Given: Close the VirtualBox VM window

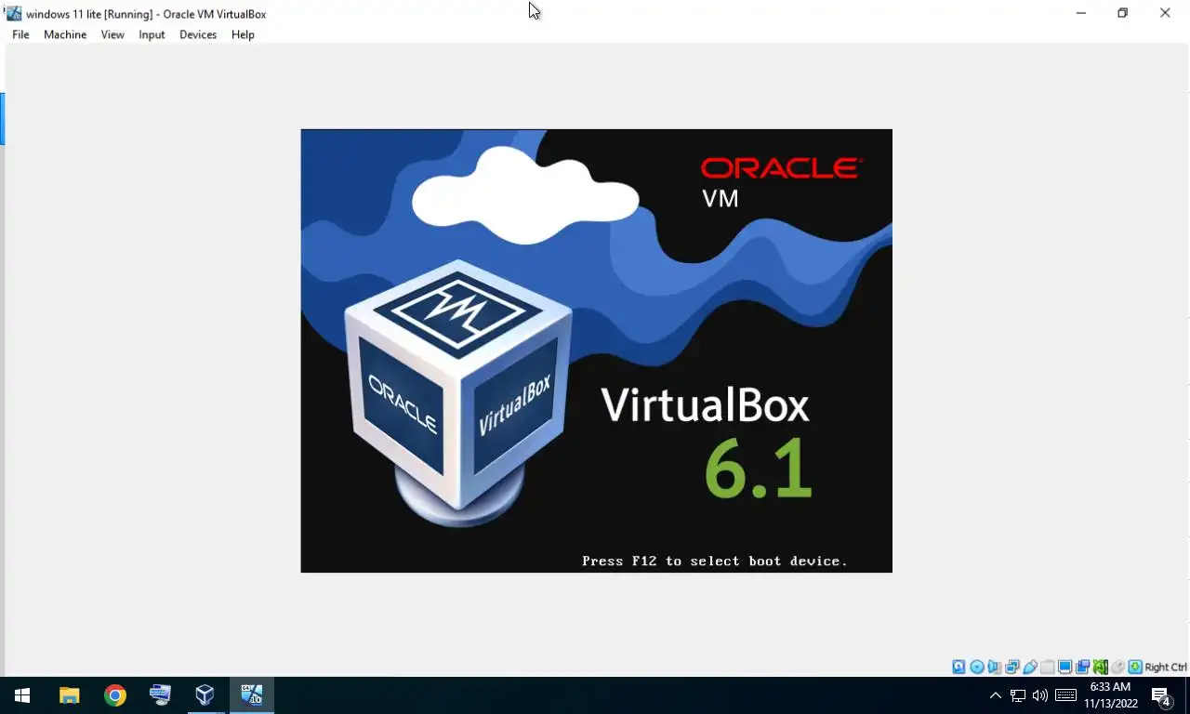Looking at the screenshot, I should [x=1165, y=13].
